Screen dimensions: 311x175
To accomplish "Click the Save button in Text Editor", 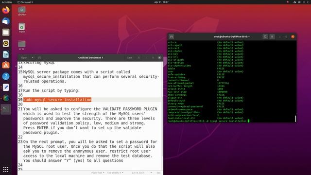I will [x=130, y=57].
